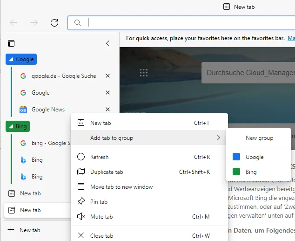This screenshot has width=295, height=241.
Task: Select Pin tab in the context menu
Action: coord(149,202)
